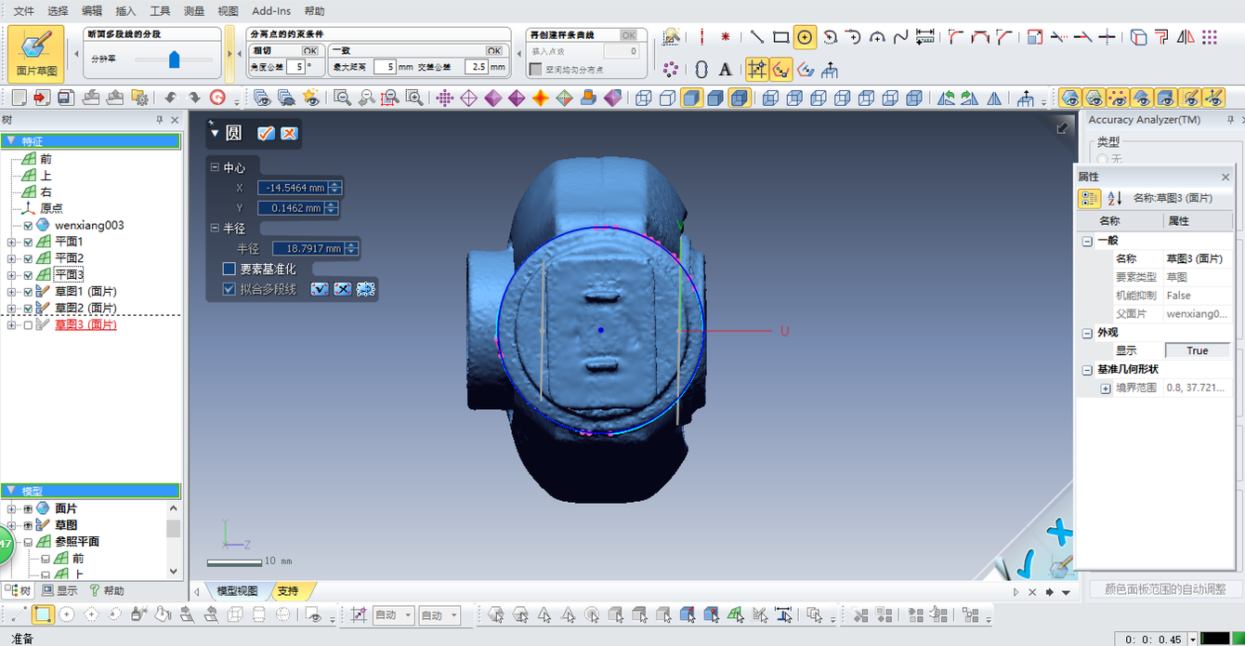This screenshot has height=646, width=1245.
Task: Select the Wireframe display mode cube
Action: coord(643,98)
